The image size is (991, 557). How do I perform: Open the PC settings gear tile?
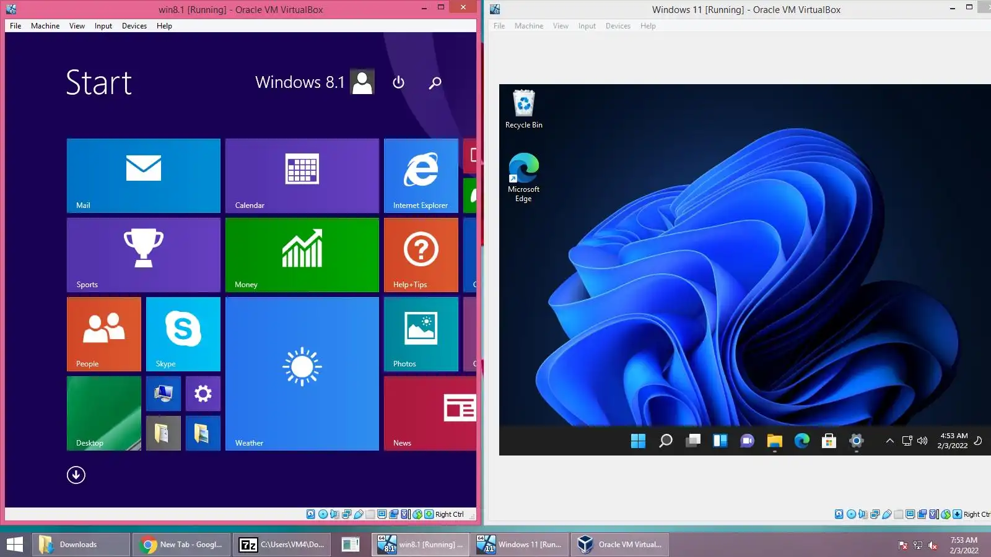[203, 394]
